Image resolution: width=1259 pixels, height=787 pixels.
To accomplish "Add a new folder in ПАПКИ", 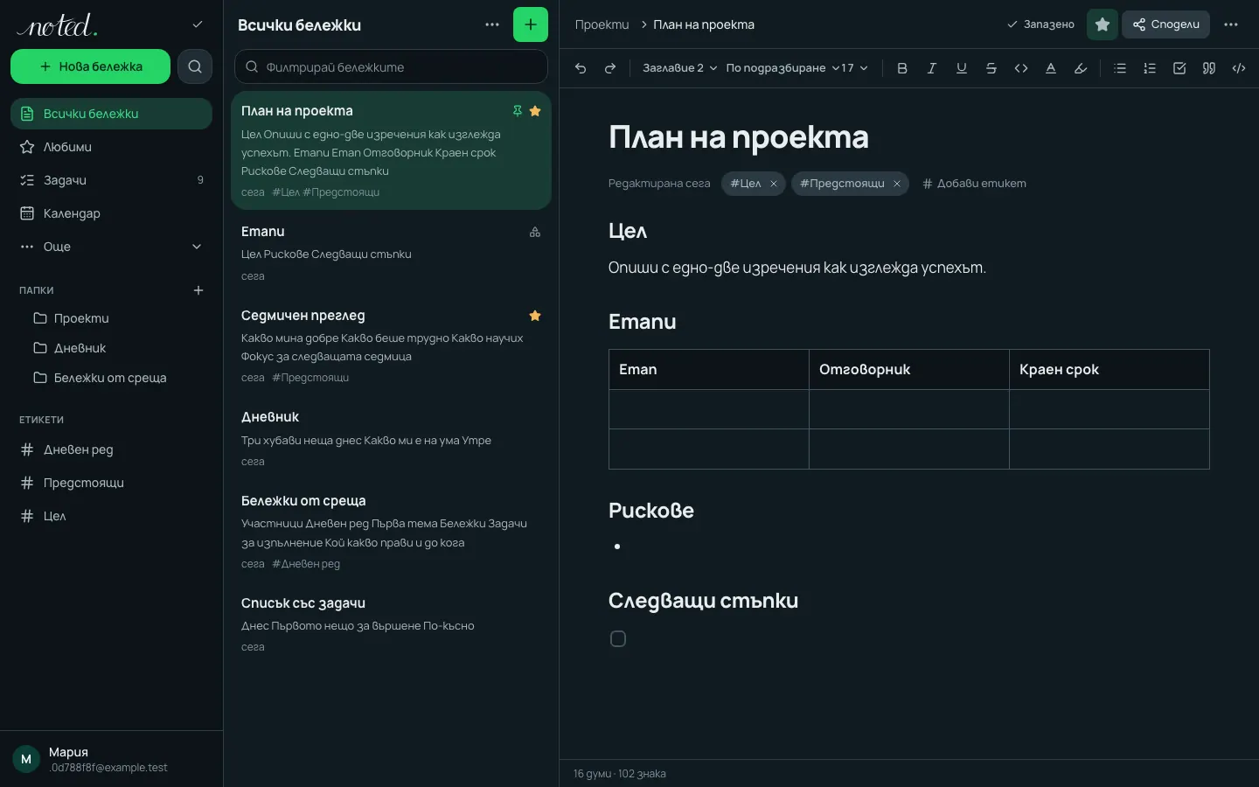I will point(198,290).
